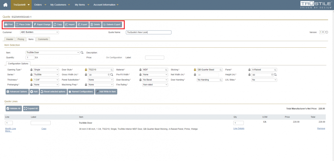Viewport: 334px width, 161px height.
Task: Click the version history icon beside Version
Action: pyautogui.click(x=327, y=32)
